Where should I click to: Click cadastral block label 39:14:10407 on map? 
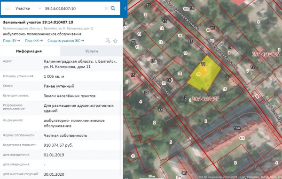point(205,99)
